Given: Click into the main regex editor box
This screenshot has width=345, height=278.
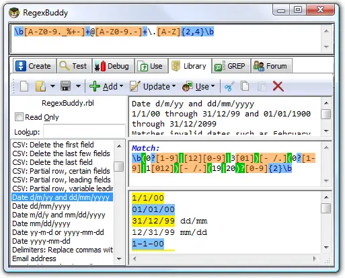Looking at the screenshot, I should coord(166,38).
